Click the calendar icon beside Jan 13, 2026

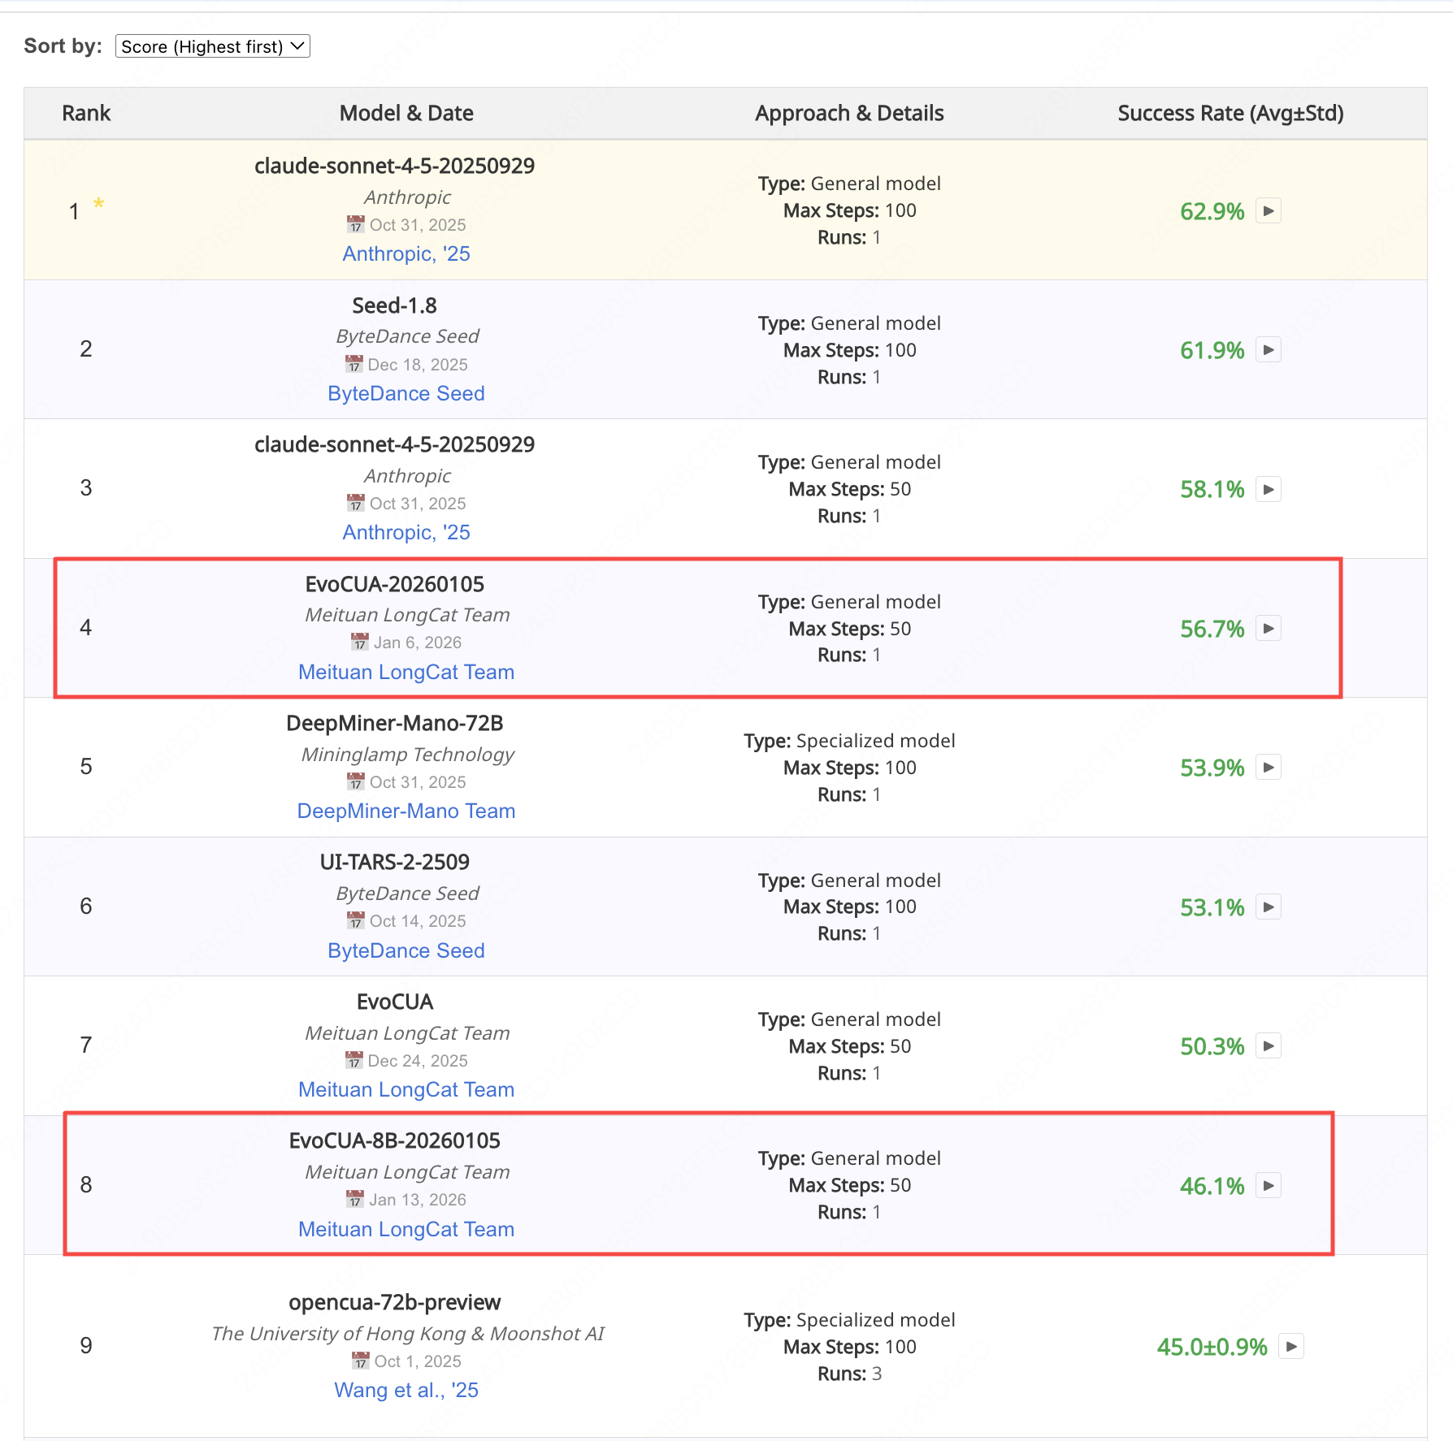point(355,1199)
